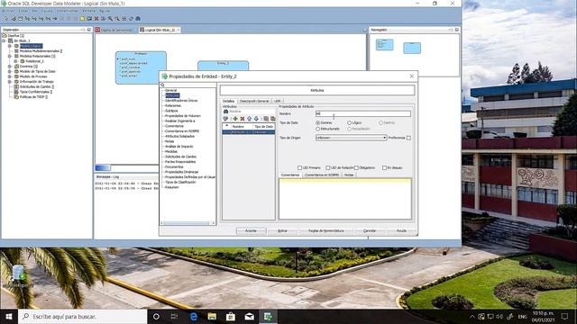Open the Comentarios en RDBMS tab

[322, 175]
